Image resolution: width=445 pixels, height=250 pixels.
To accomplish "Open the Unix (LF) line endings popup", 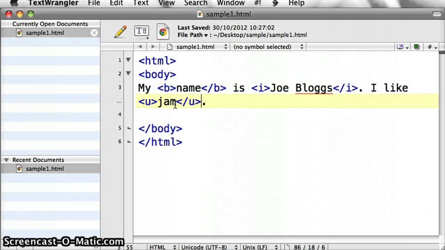I will tap(261, 247).
